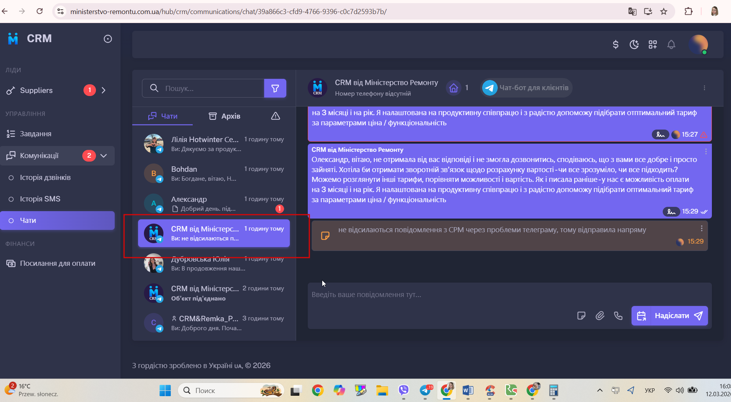731x402 pixels.
Task: Open CRM chat with Об'єкт під'єднано
Action: click(x=214, y=293)
